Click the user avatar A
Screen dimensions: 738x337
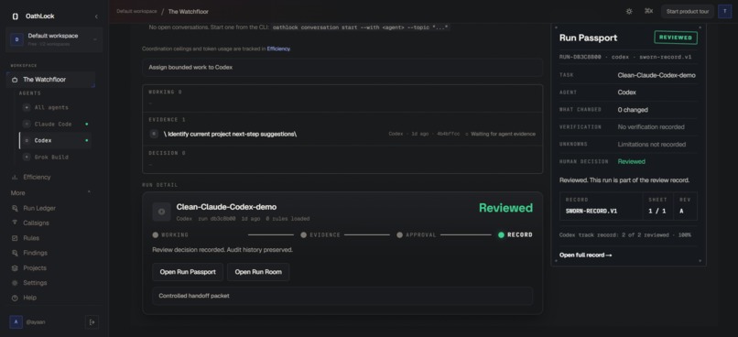pos(16,322)
